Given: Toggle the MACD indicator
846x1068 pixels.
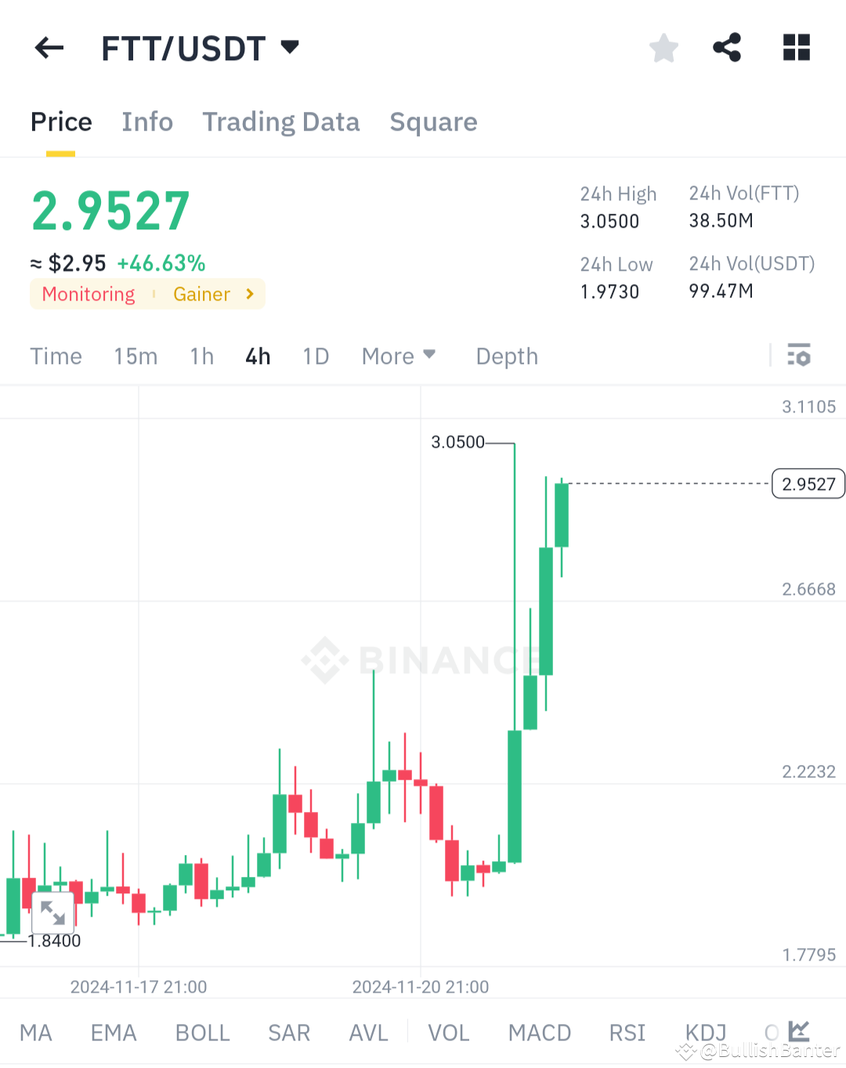Looking at the screenshot, I should 539,1032.
